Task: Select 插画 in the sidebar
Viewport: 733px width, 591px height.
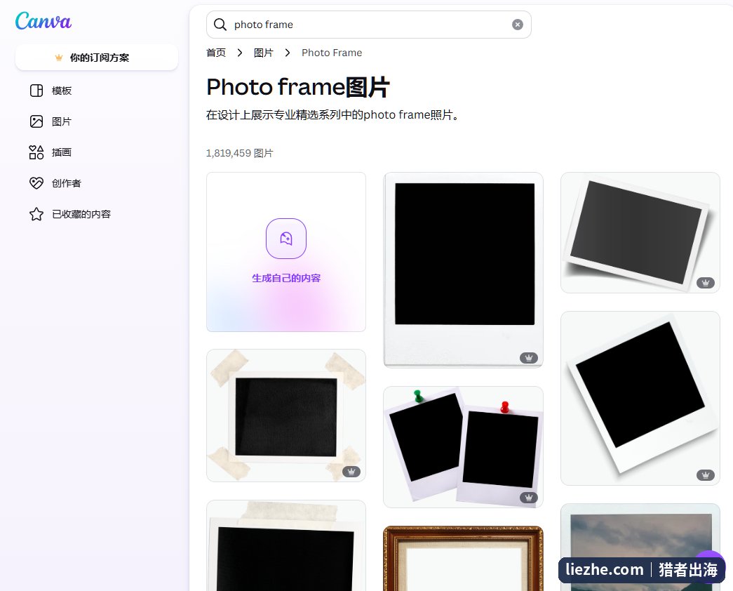Action: pos(61,152)
